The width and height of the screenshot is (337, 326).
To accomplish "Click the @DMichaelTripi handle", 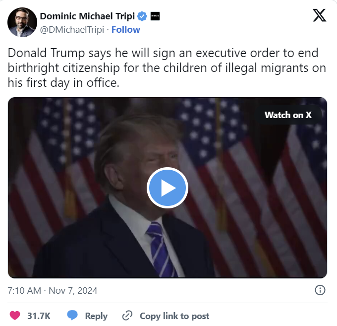I will (72, 30).
